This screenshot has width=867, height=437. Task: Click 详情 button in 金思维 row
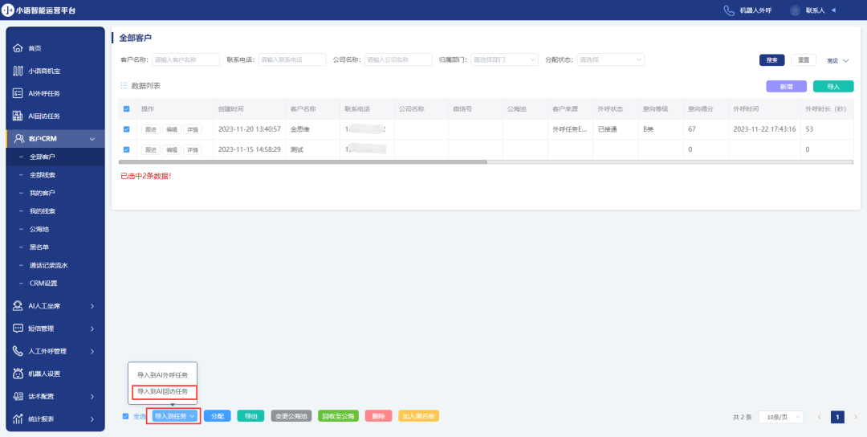pos(193,129)
